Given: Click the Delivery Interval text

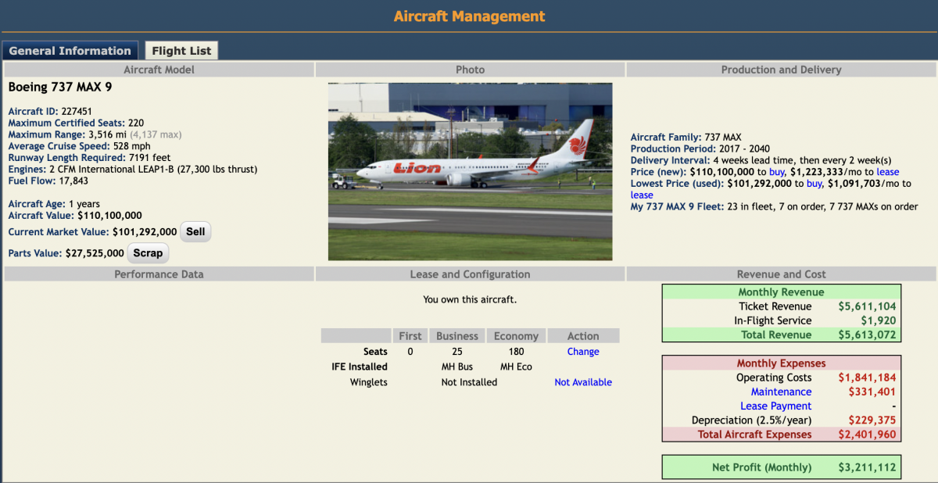Looking at the screenshot, I should [761, 160].
